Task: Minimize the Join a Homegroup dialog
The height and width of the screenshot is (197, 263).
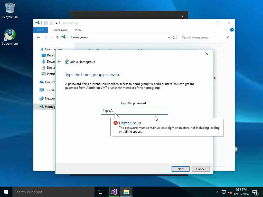Action: coord(183,54)
